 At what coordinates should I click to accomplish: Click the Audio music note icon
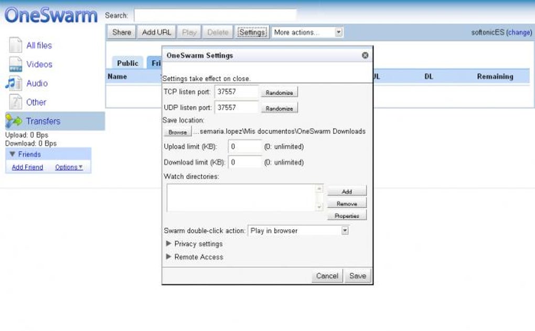(14, 83)
